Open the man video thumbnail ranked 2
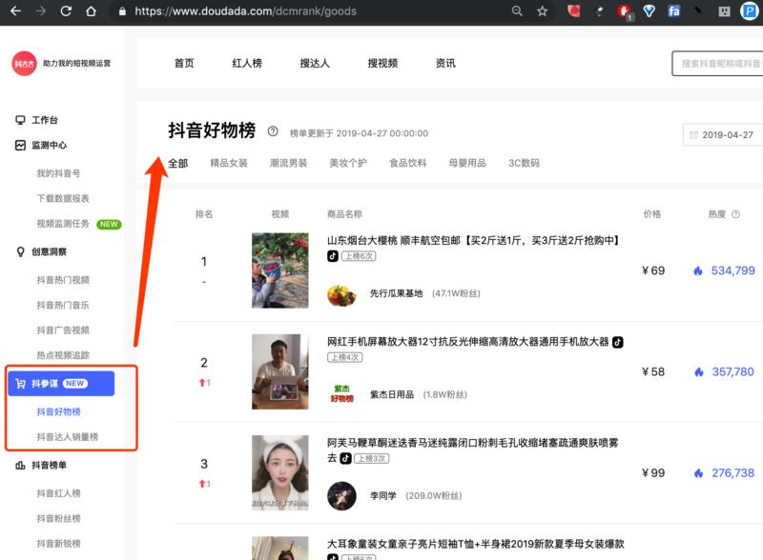The height and width of the screenshot is (560, 763). point(279,371)
